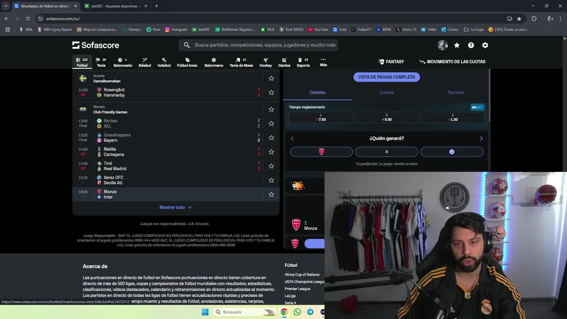Vote for Inter crest in prediction
The width and height of the screenshot is (567, 319).
coord(452,152)
